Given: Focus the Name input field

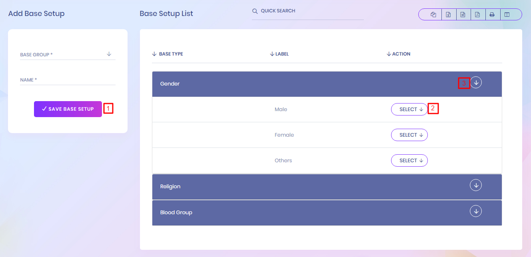Looking at the screenshot, I should (68, 80).
